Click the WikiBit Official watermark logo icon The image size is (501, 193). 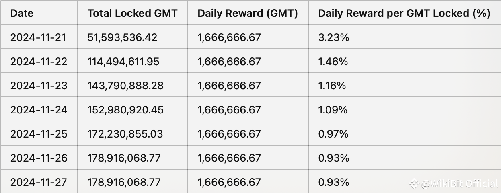tap(414, 184)
